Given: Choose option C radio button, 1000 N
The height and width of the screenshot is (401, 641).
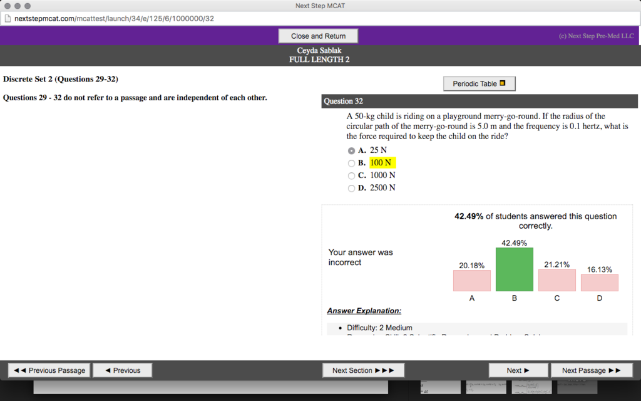Looking at the screenshot, I should (x=351, y=175).
